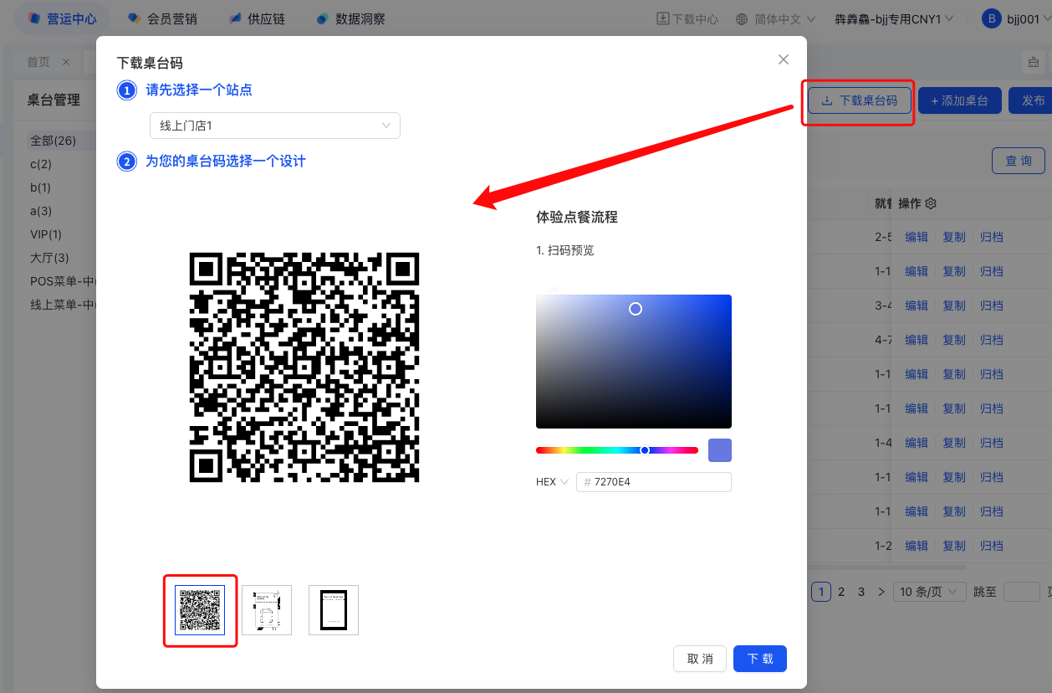Filter tables by area b(1)

click(41, 187)
